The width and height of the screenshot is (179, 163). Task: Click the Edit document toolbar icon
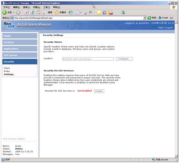point(91,12)
